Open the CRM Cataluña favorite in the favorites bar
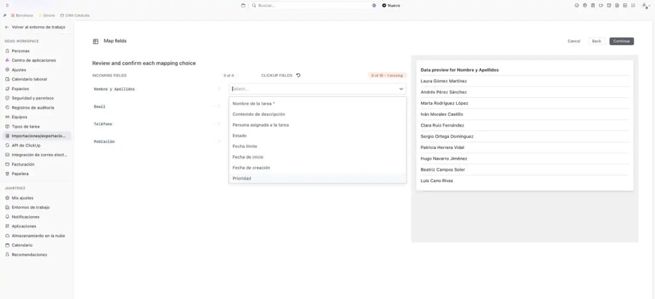 pos(75,15)
